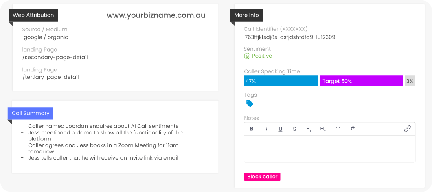Insert link using chain icon
The image size is (432, 192).
coord(408,129)
